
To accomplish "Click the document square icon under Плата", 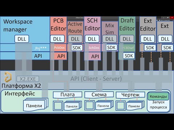I will point(58,106).
